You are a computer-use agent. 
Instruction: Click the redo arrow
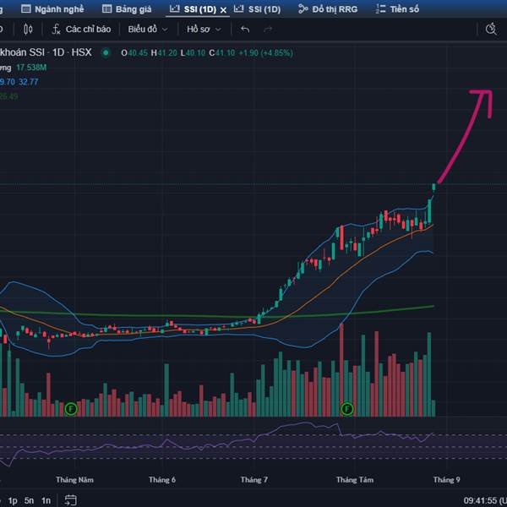tap(268, 30)
